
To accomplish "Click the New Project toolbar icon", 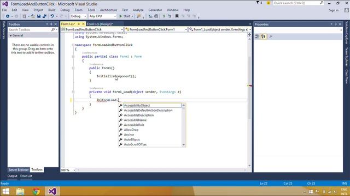I will [24, 16].
